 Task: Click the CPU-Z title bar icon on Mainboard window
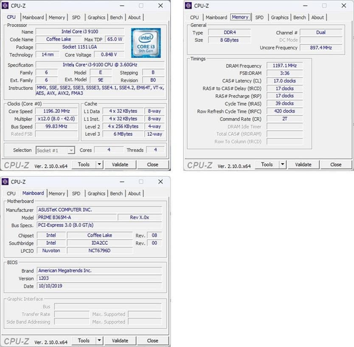pos(6,182)
